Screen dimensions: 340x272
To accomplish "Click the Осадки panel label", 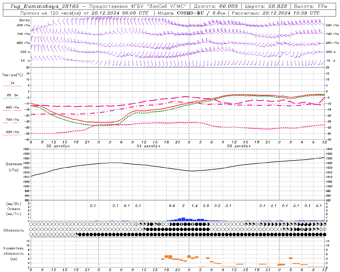I will point(14,209).
